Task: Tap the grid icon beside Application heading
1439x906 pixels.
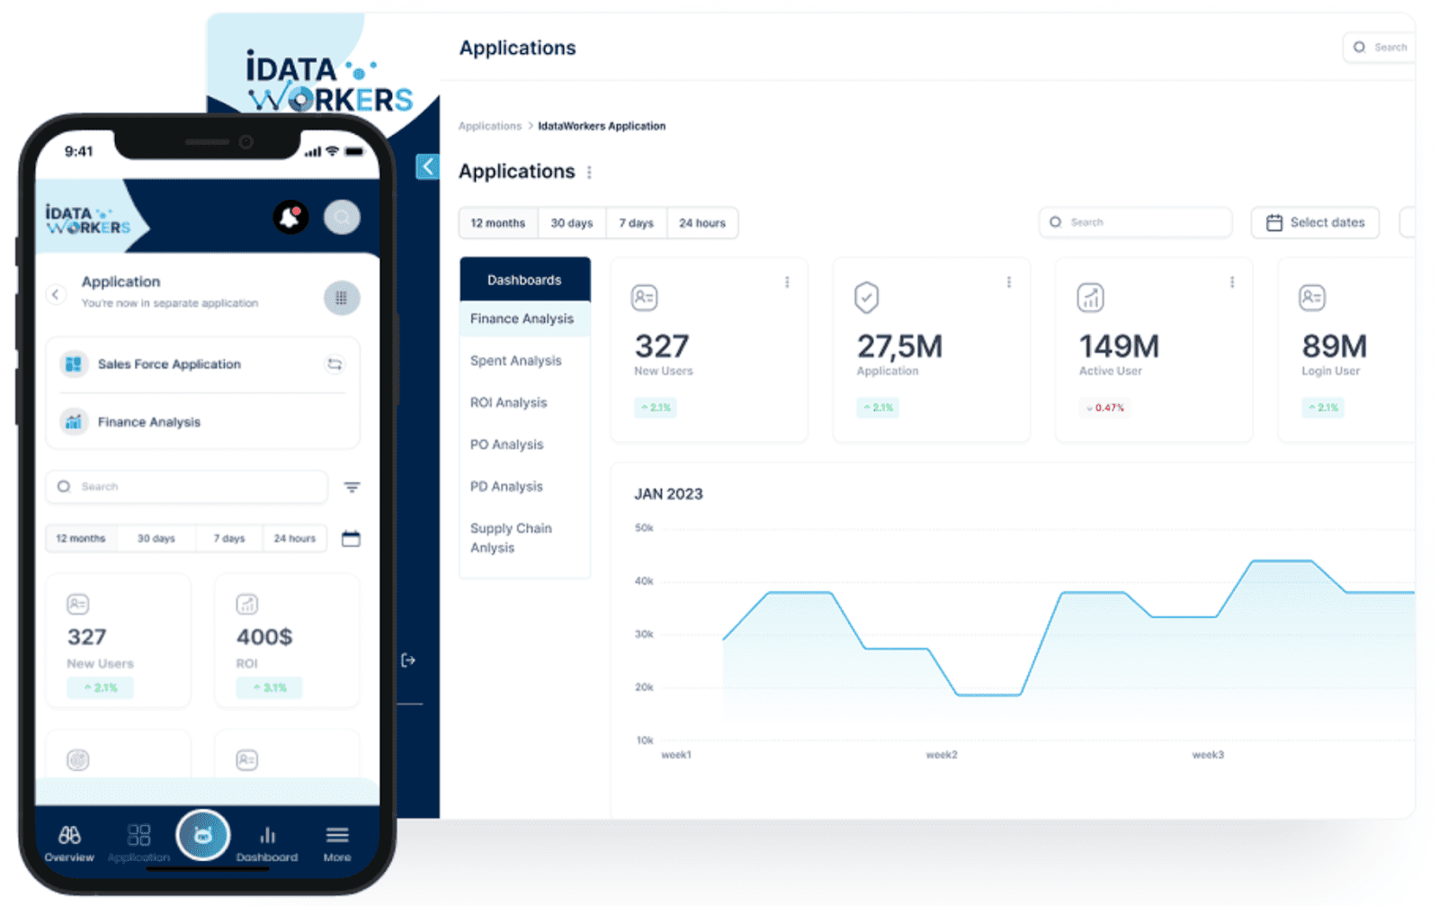Action: (341, 298)
